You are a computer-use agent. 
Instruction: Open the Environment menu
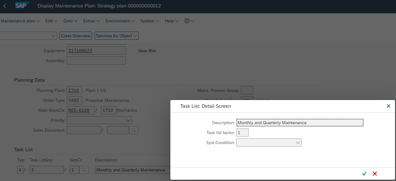[x=120, y=21]
